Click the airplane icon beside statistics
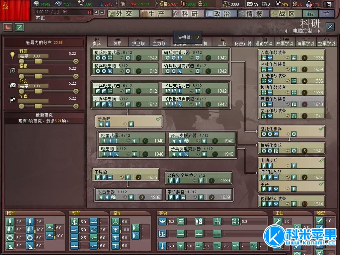 pos(327,14)
